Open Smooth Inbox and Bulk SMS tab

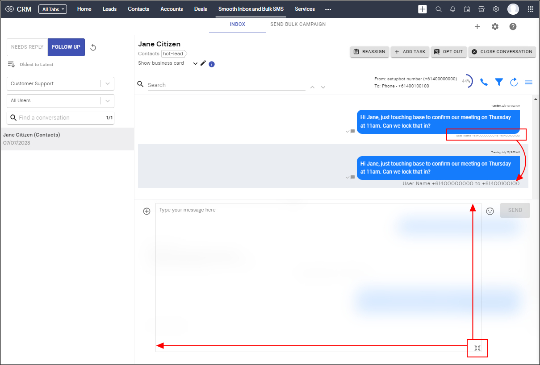pos(251,9)
